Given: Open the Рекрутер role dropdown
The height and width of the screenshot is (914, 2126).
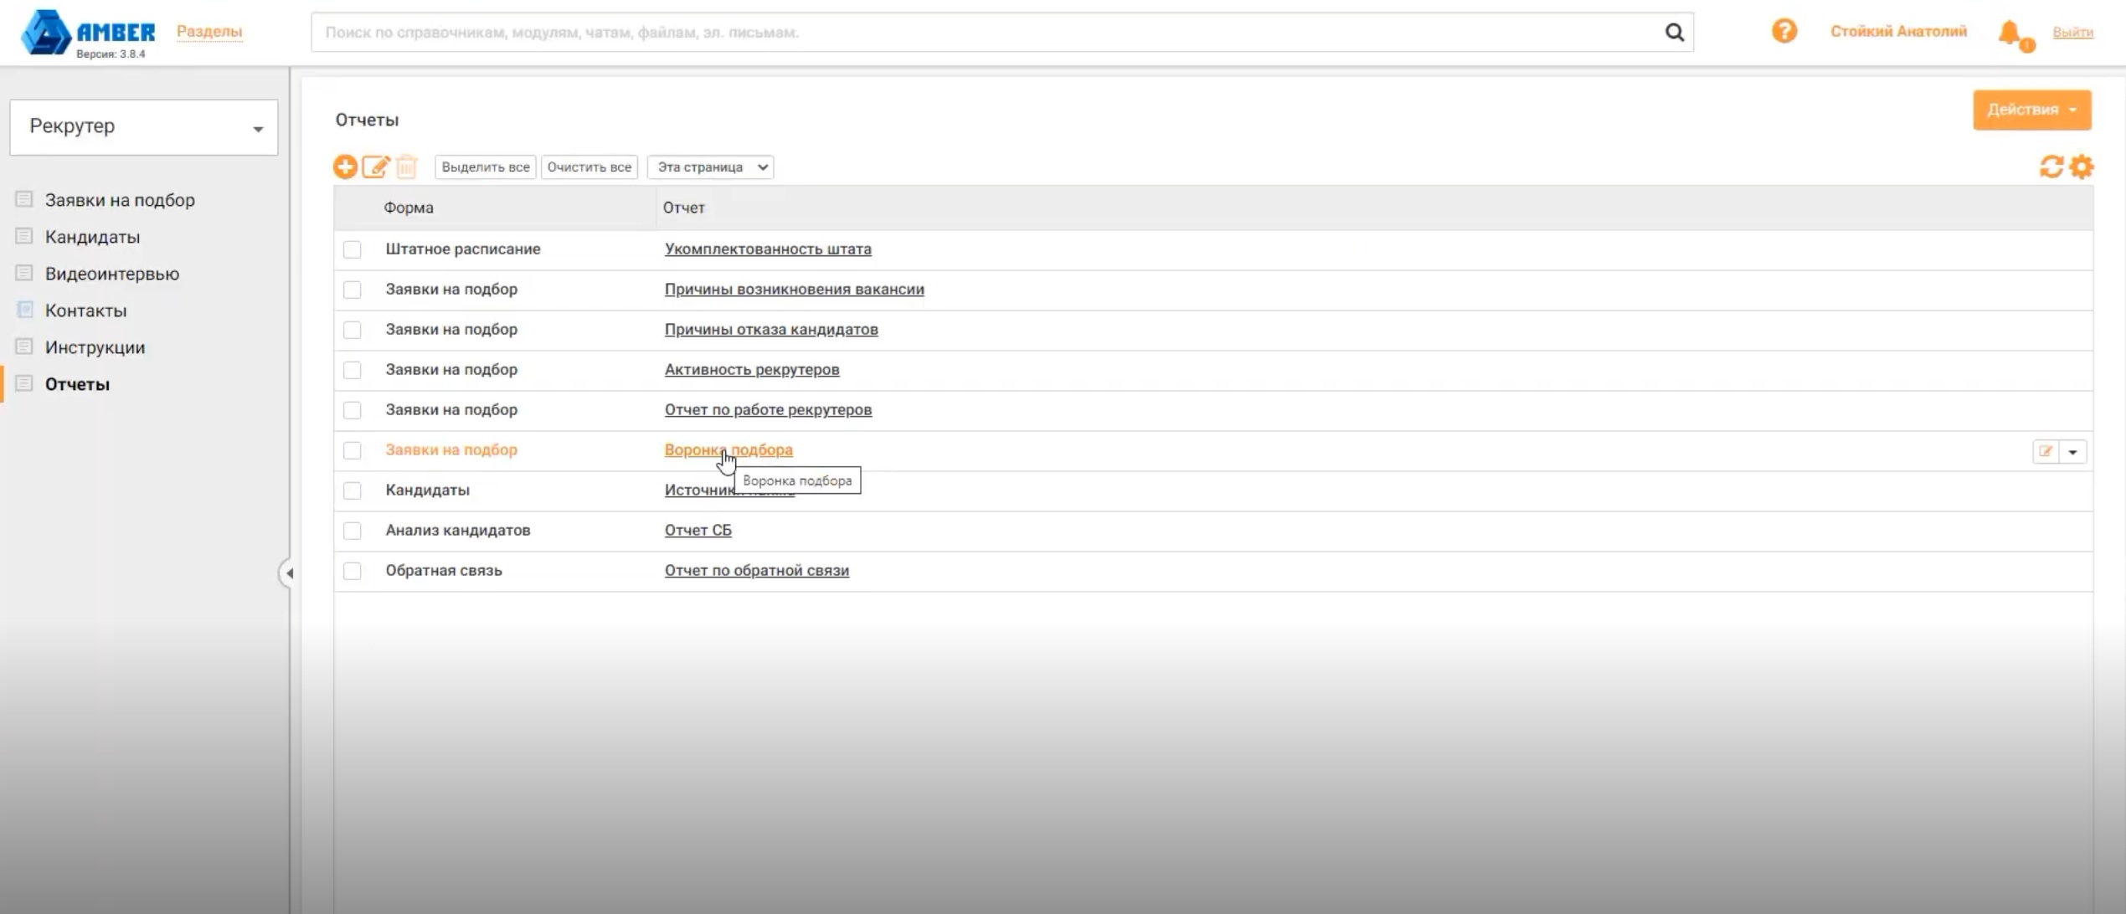Looking at the screenshot, I should pos(144,127).
